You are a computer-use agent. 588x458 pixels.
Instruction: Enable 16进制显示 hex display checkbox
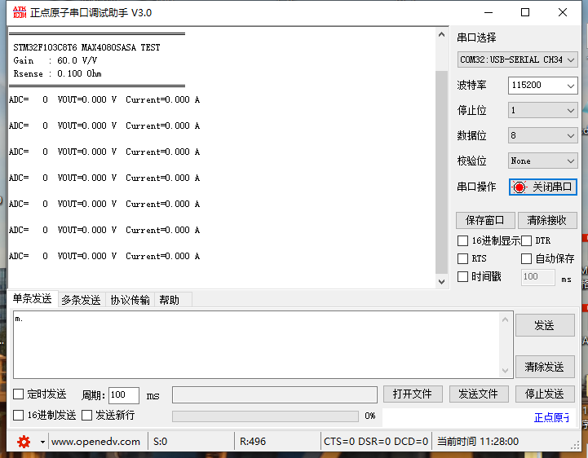(x=462, y=240)
